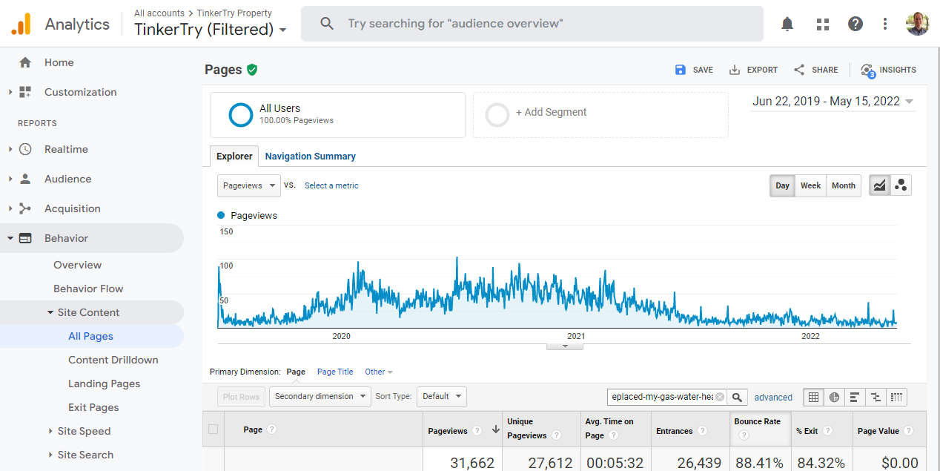Open the Sort Type Default dropdown
The width and height of the screenshot is (940, 471).
tap(441, 397)
